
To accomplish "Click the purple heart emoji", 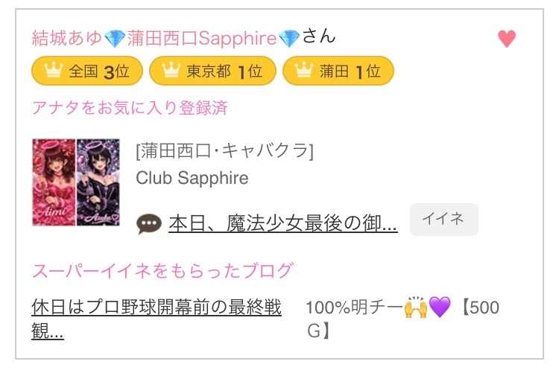I will pyautogui.click(x=440, y=307).
